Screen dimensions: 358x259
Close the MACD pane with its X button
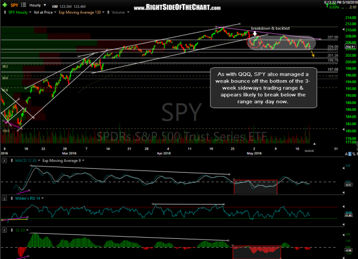coord(4,161)
